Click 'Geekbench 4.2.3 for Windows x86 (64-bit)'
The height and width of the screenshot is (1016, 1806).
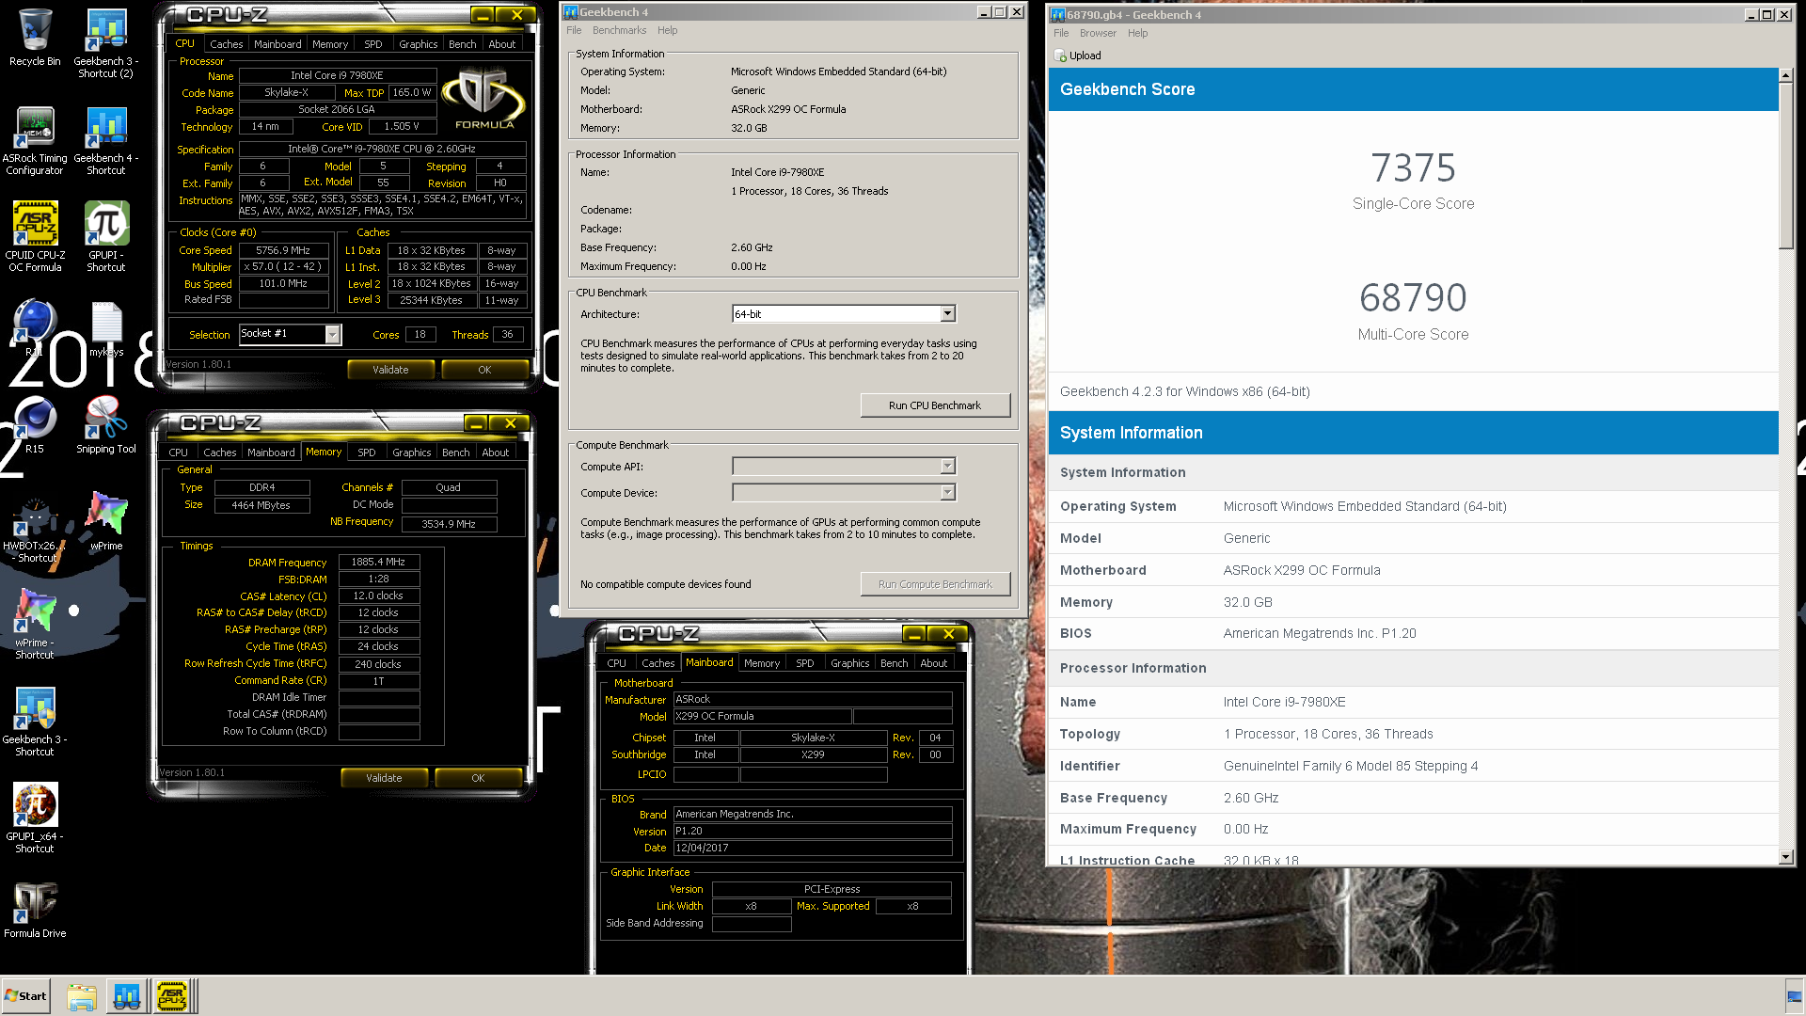coord(1184,391)
